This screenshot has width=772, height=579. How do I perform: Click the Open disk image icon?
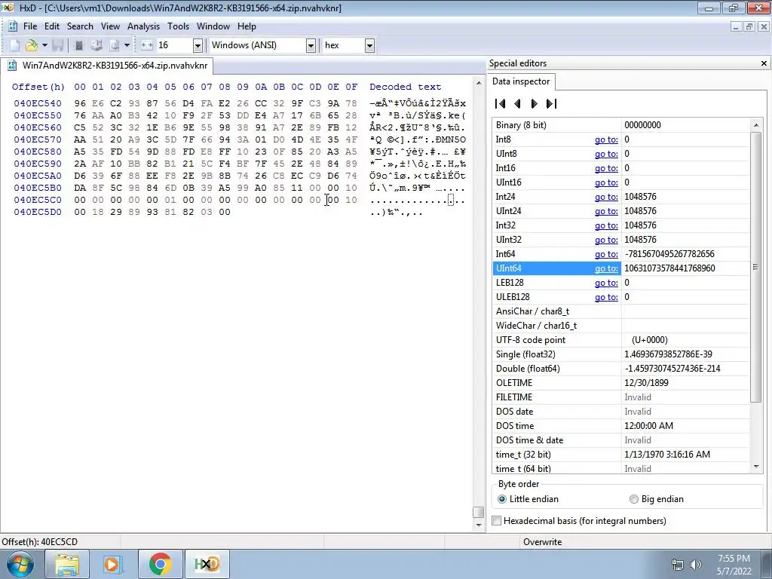[115, 45]
